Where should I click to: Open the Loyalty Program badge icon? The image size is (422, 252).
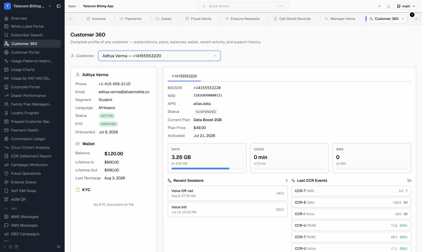(x=6, y=113)
